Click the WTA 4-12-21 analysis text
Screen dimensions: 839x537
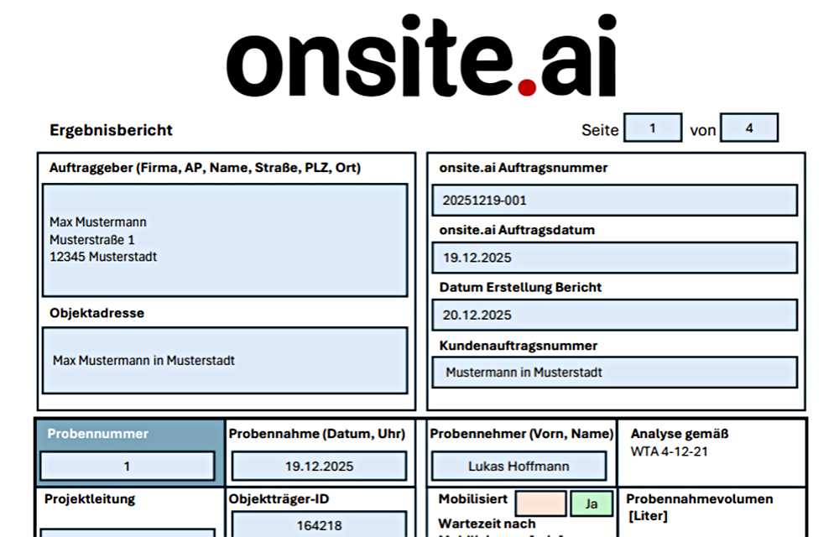coord(669,451)
